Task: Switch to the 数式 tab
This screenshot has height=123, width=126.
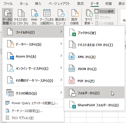Action: click(x=80, y=4)
